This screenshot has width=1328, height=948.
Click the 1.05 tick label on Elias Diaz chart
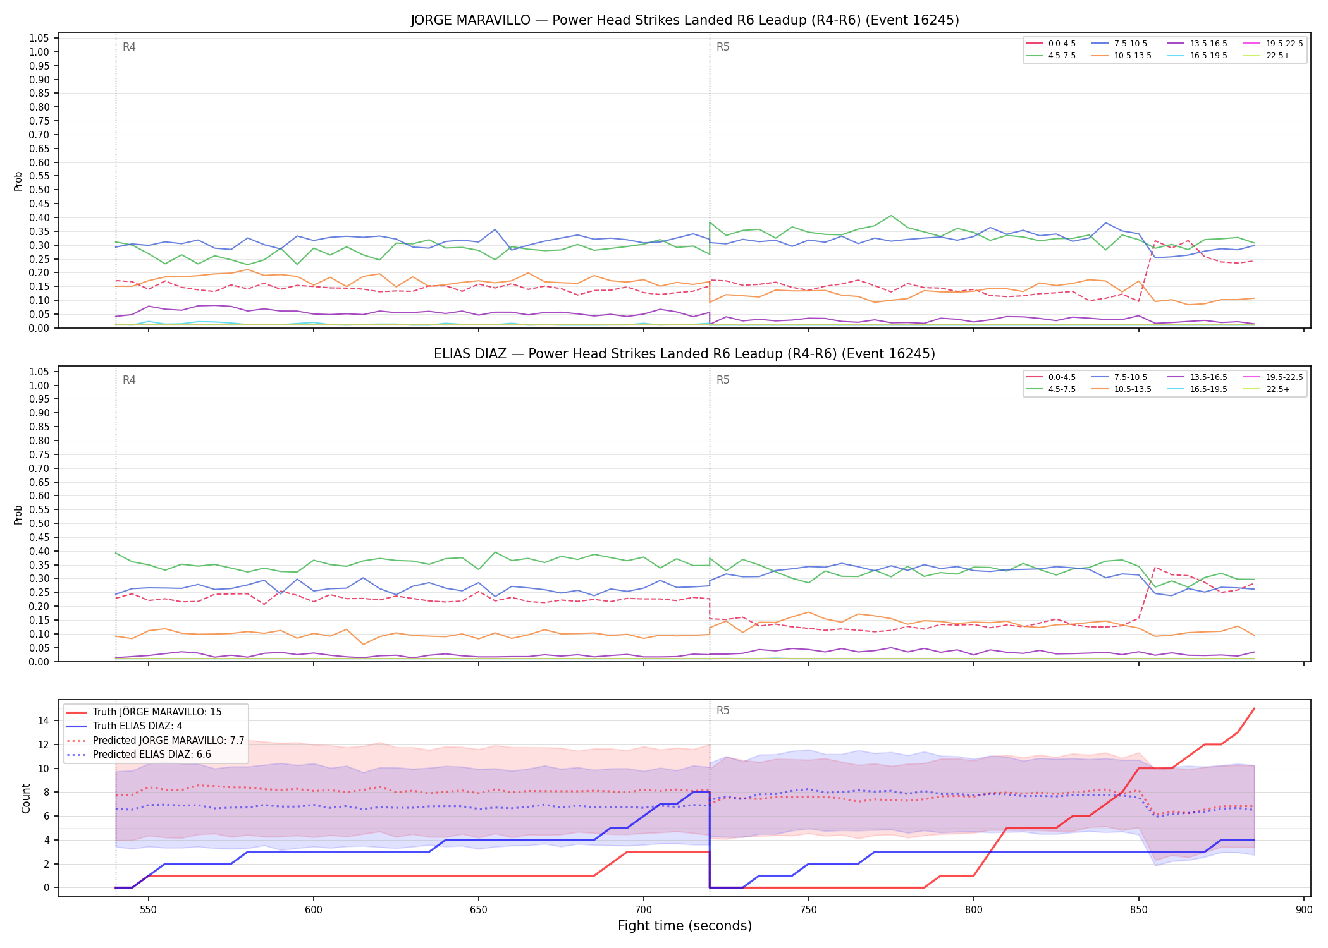[x=39, y=372]
